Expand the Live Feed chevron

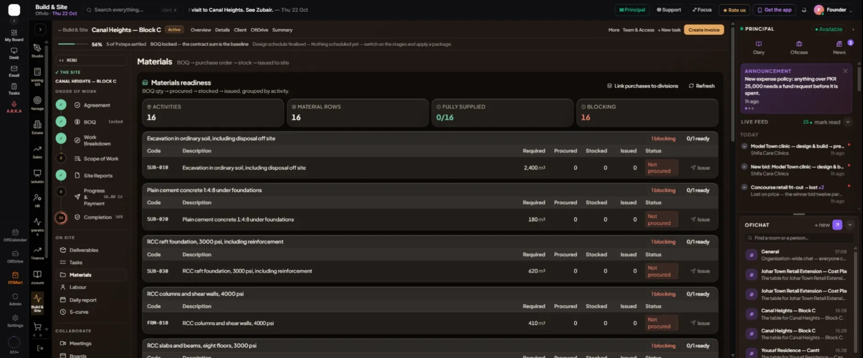(x=848, y=122)
